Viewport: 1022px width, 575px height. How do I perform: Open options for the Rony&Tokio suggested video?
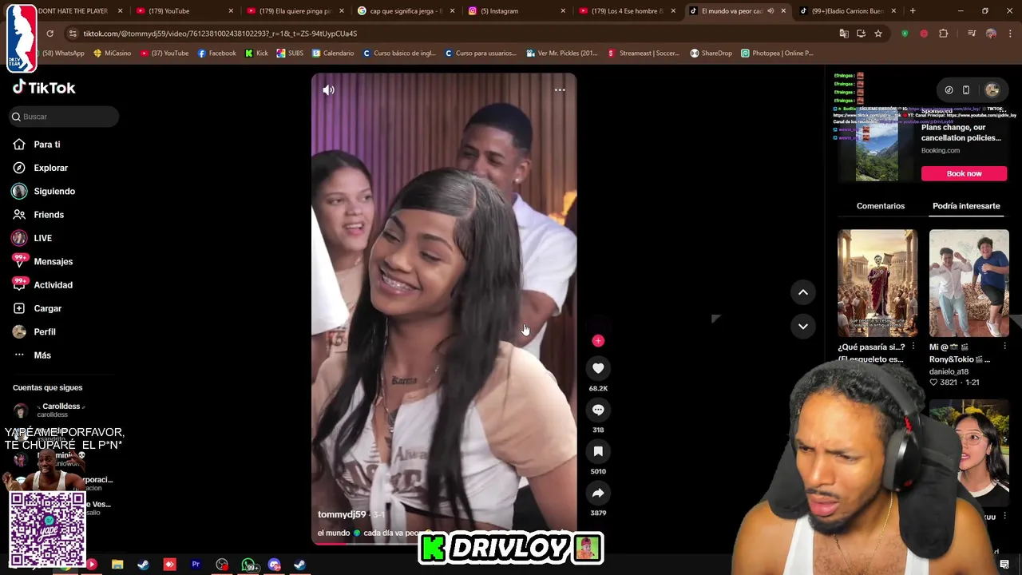(1004, 347)
